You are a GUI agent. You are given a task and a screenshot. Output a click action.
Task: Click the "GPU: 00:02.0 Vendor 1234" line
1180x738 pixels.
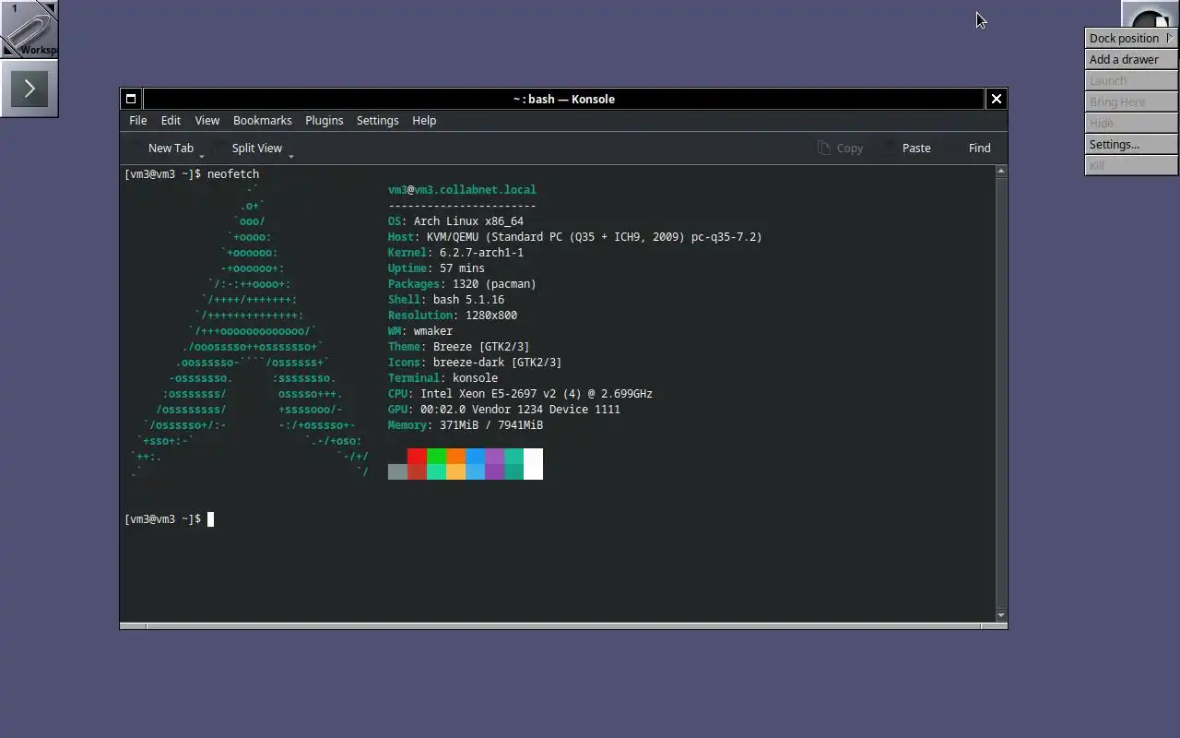504,410
